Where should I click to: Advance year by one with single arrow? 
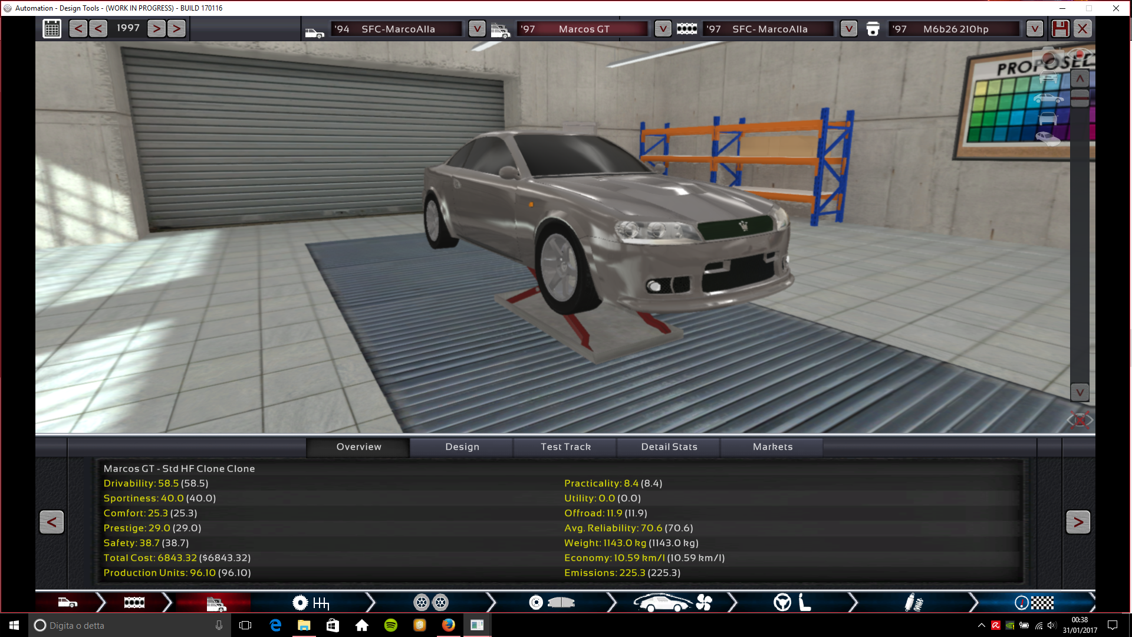click(x=156, y=28)
